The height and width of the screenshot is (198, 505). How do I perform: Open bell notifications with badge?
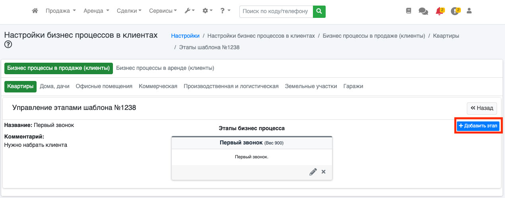439,11
